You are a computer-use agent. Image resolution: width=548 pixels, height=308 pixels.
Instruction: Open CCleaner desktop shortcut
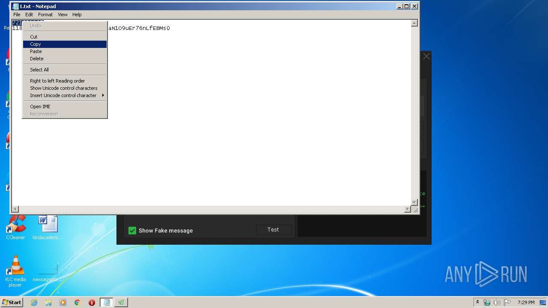(15, 228)
